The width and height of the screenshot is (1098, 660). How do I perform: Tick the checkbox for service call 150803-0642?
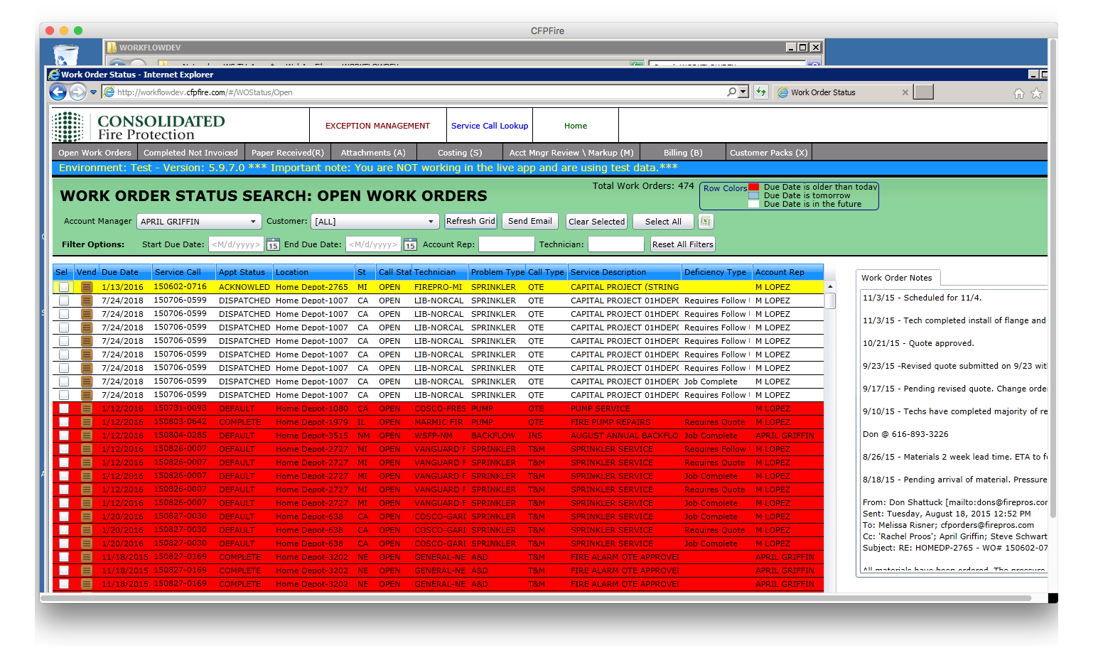point(64,422)
